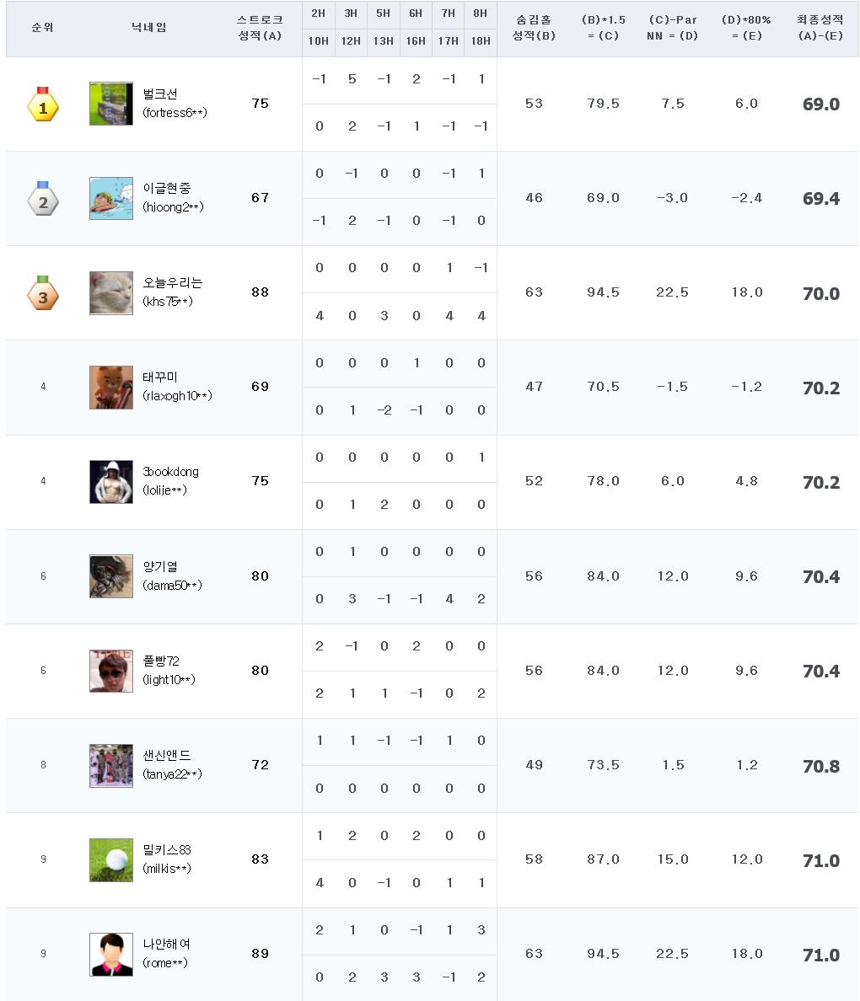Click the bronze third-place medal icon
This screenshot has height=1001, width=860.
point(43,293)
